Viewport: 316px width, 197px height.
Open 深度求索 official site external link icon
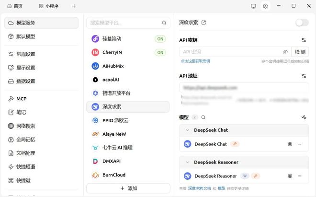tap(203, 23)
